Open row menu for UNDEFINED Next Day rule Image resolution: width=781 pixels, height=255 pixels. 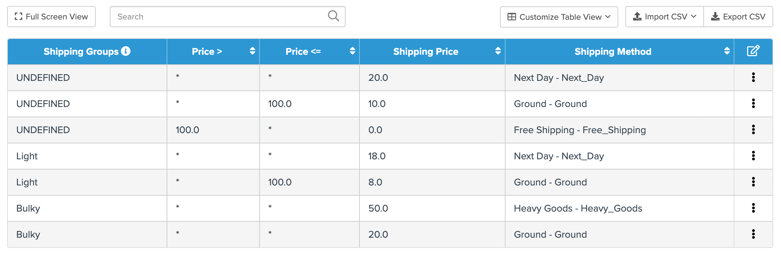coord(753,77)
